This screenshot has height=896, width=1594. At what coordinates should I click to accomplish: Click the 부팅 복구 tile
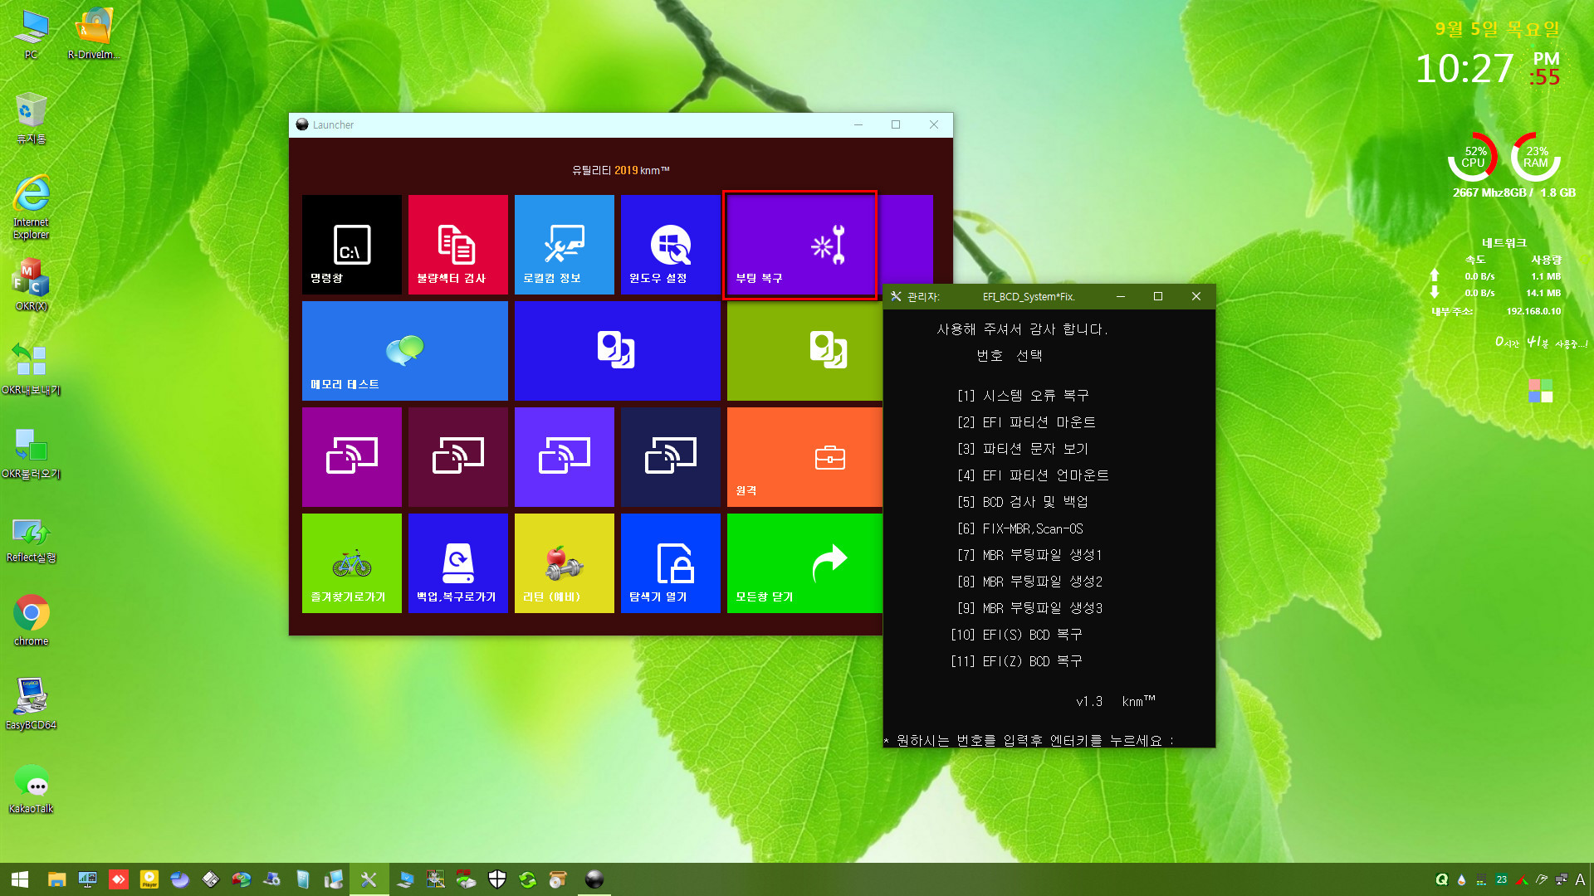[x=800, y=245]
